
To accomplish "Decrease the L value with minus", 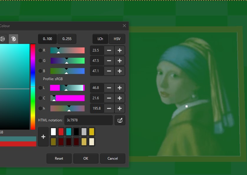I will click(109, 88).
